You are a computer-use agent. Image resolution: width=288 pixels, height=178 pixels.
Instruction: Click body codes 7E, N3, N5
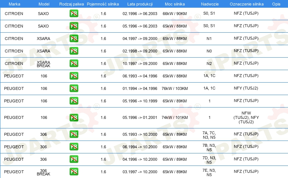[x=209, y=172]
